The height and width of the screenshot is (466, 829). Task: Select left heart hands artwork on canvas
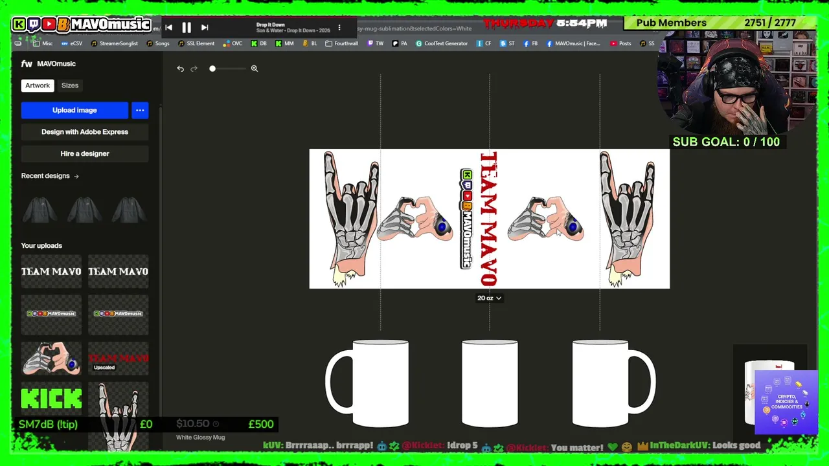(415, 219)
